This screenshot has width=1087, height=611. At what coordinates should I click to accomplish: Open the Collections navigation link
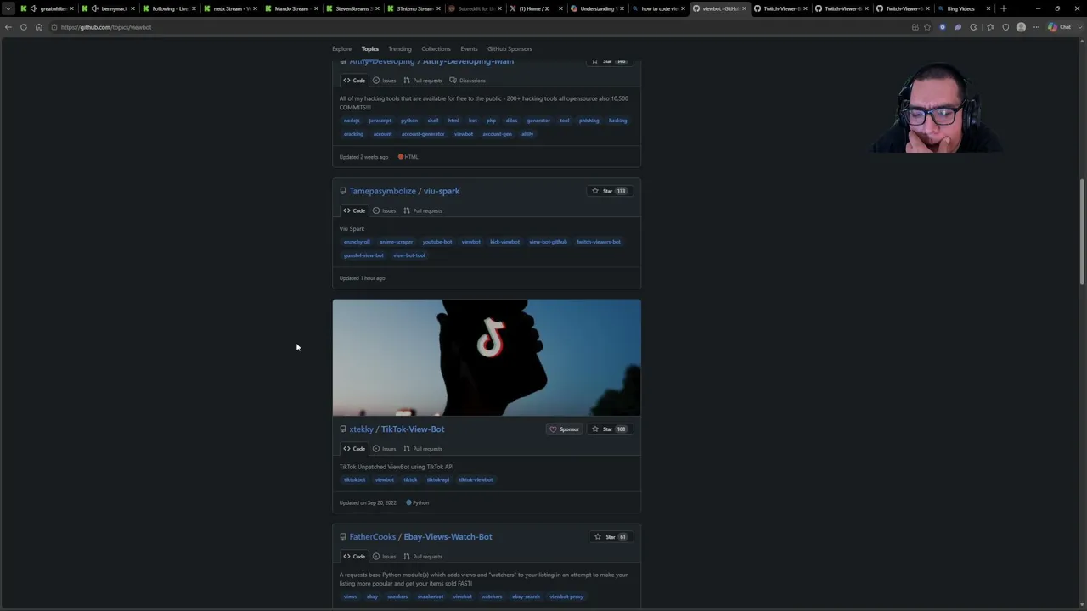coord(436,48)
